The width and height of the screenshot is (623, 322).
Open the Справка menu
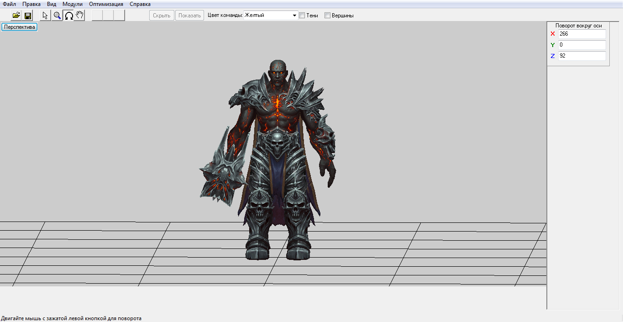(x=140, y=4)
